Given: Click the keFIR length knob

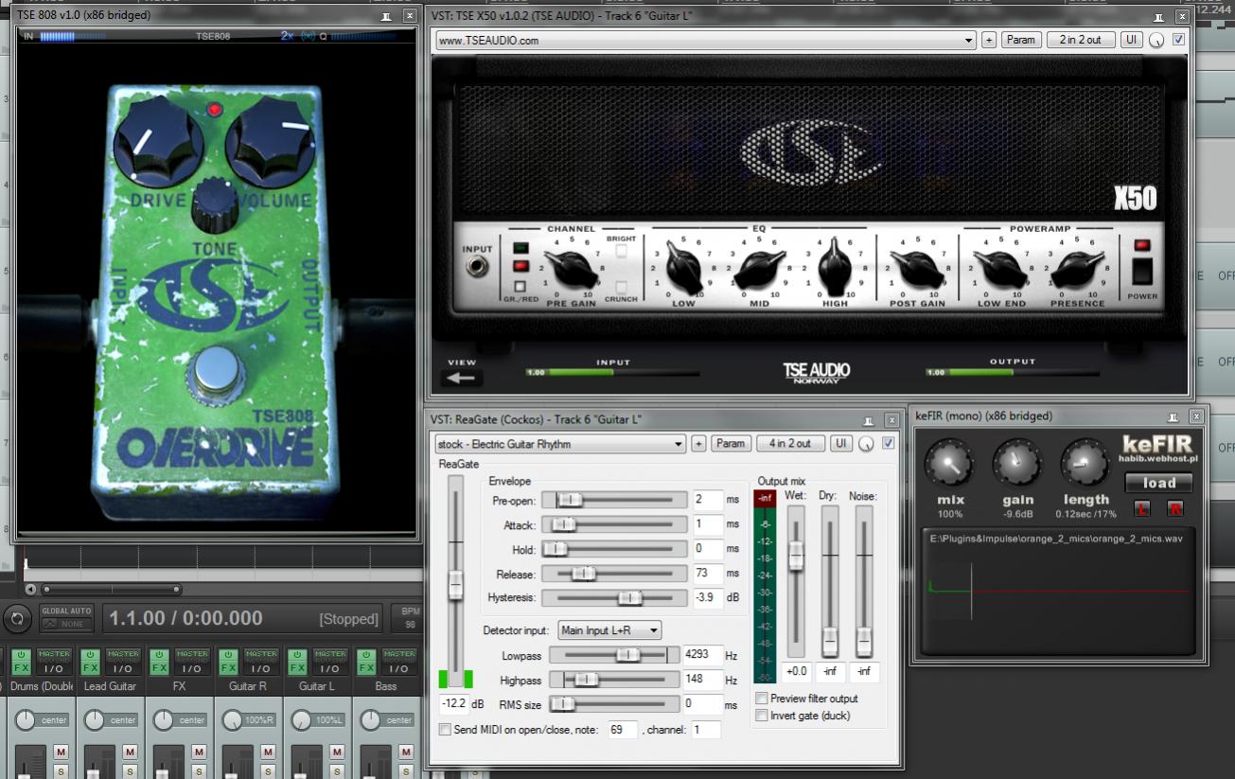Looking at the screenshot, I should (x=1085, y=465).
